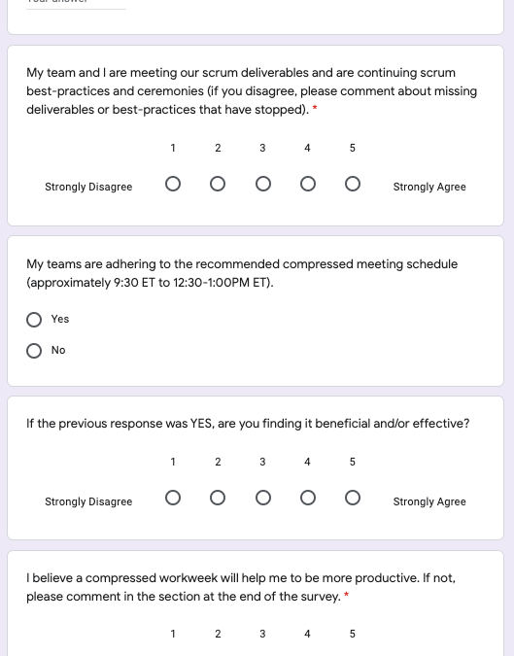Select rating 1 for beneficial and effective question
This screenshot has height=656, width=514.
(173, 498)
